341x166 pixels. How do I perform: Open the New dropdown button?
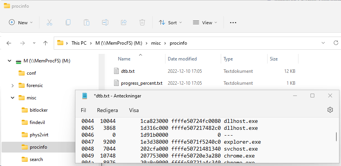21,23
